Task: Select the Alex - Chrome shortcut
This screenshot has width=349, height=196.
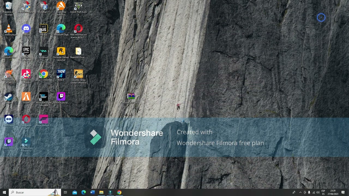Action: (x=44, y=75)
